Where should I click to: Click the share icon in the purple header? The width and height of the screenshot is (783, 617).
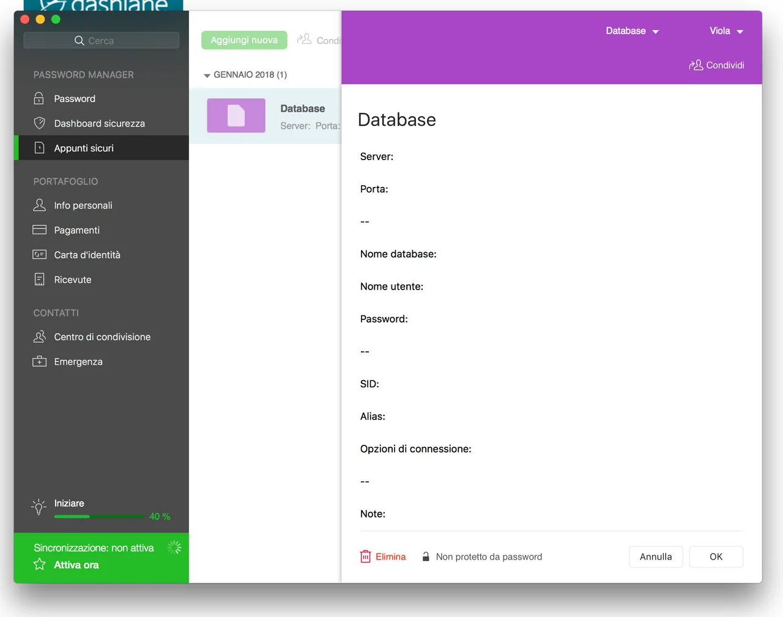pos(696,65)
